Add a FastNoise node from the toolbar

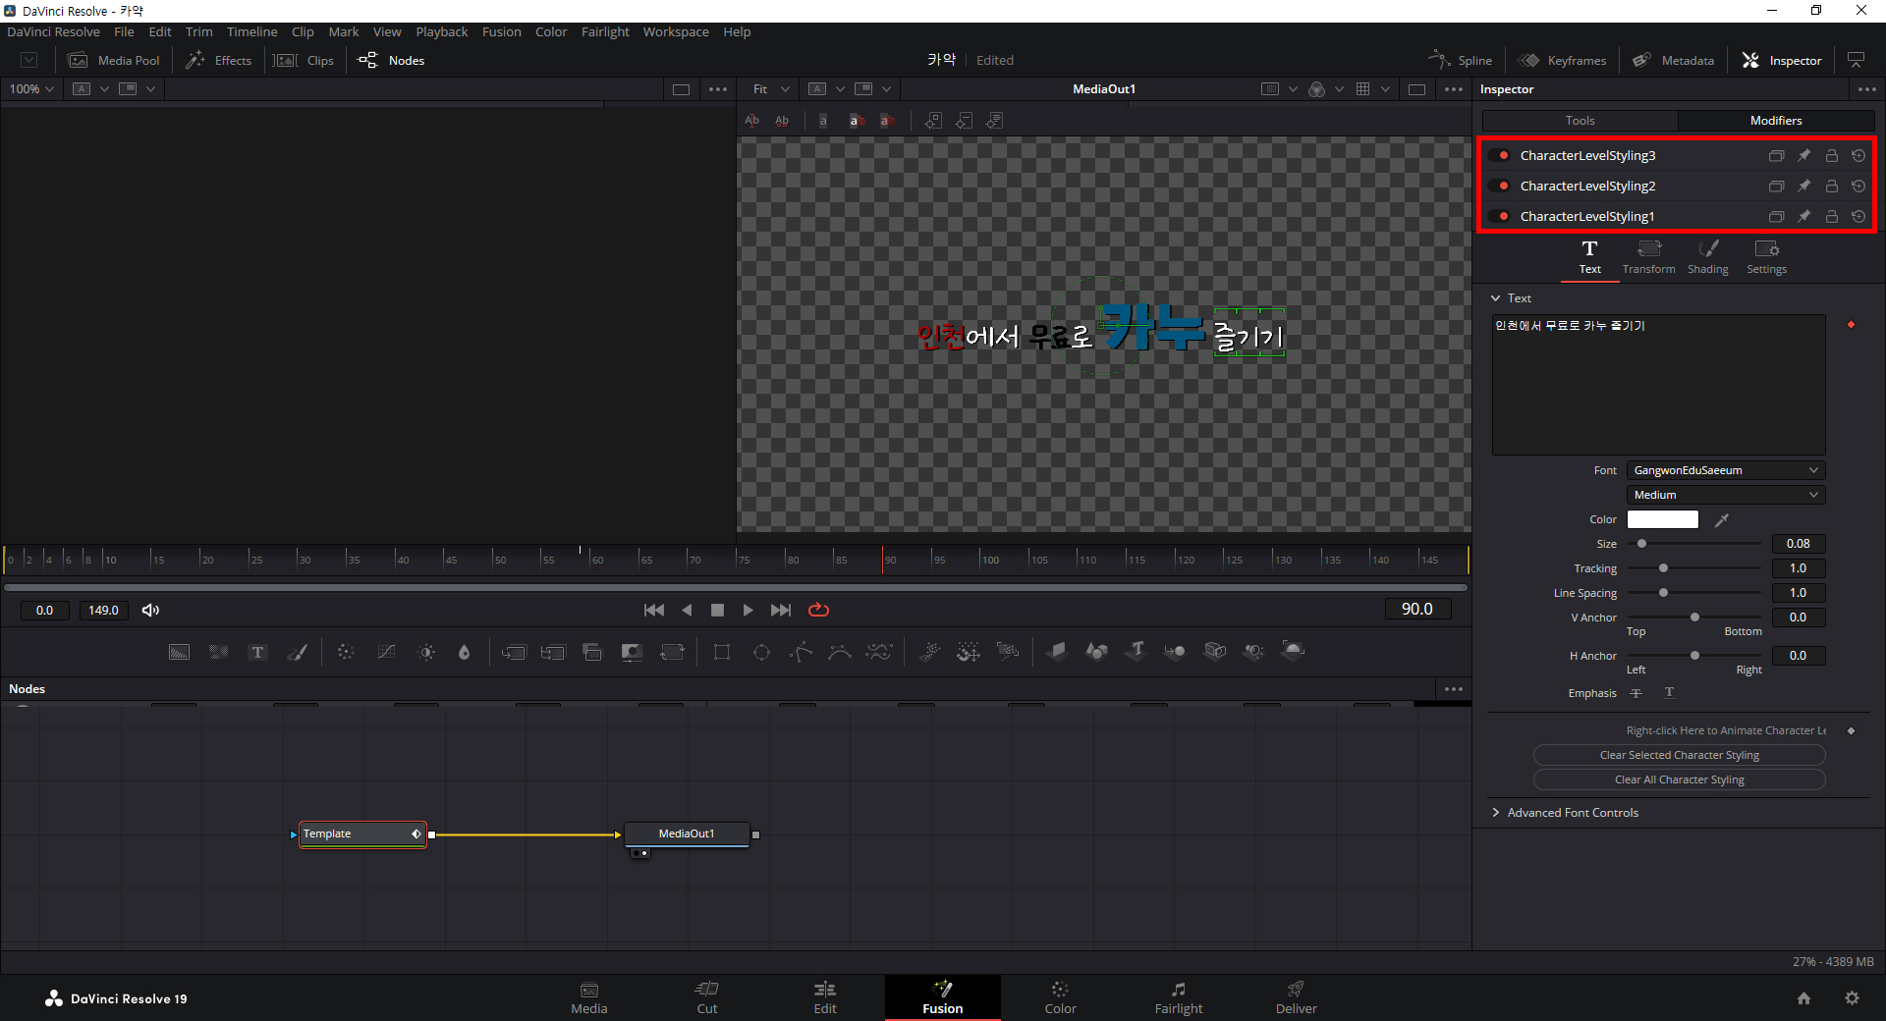218,652
